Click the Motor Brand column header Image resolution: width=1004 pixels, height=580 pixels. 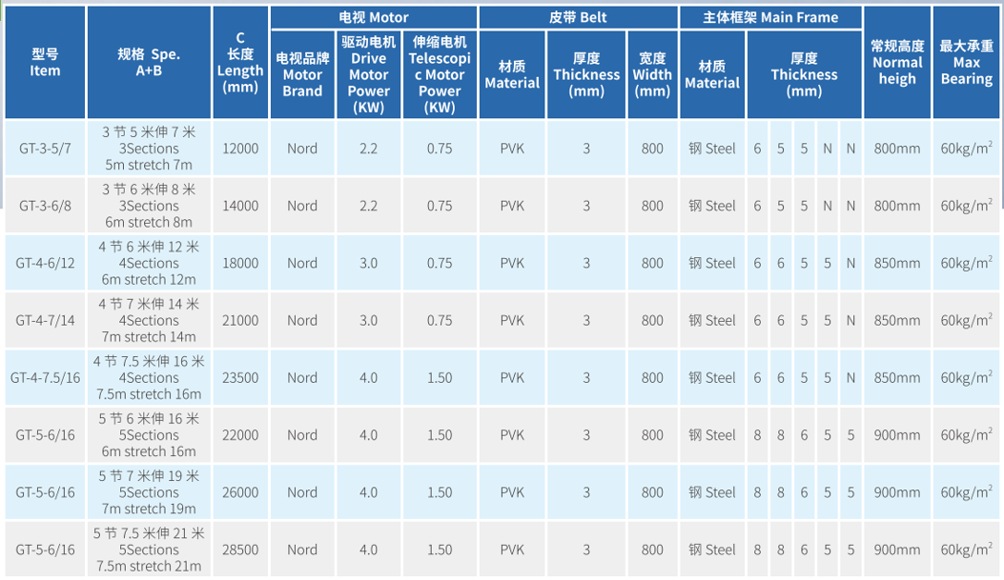302,75
